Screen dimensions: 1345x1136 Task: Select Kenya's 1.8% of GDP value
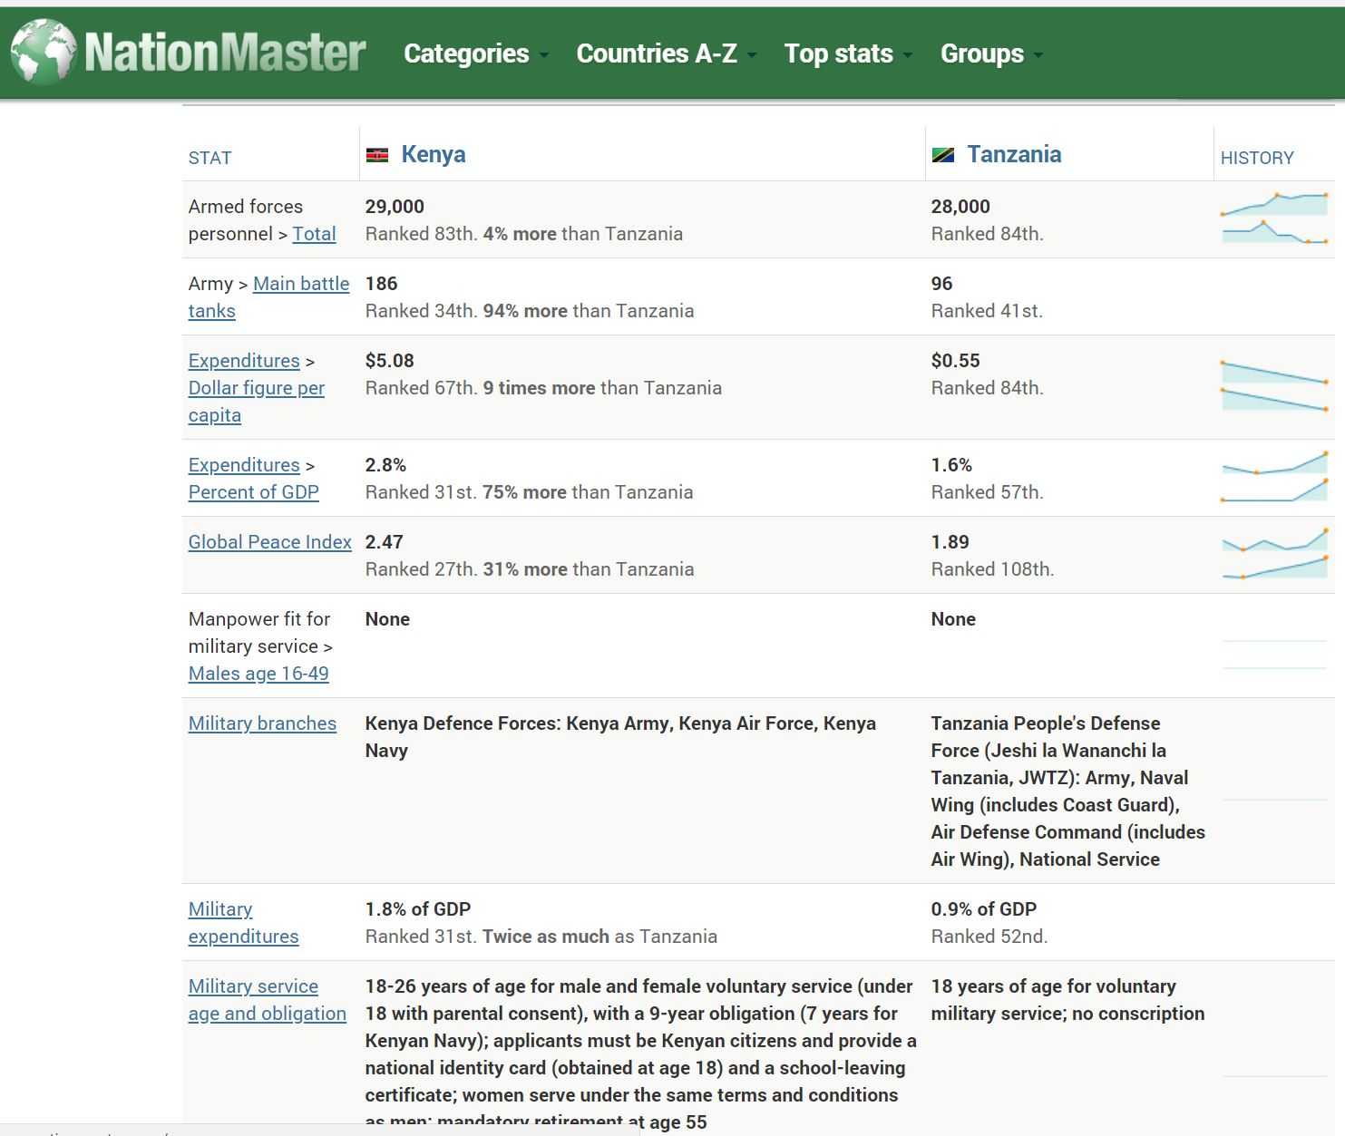[x=418, y=909]
